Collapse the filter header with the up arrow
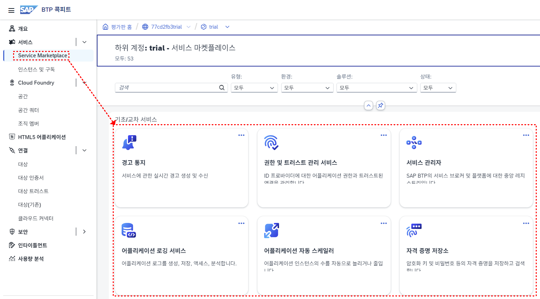 point(369,105)
